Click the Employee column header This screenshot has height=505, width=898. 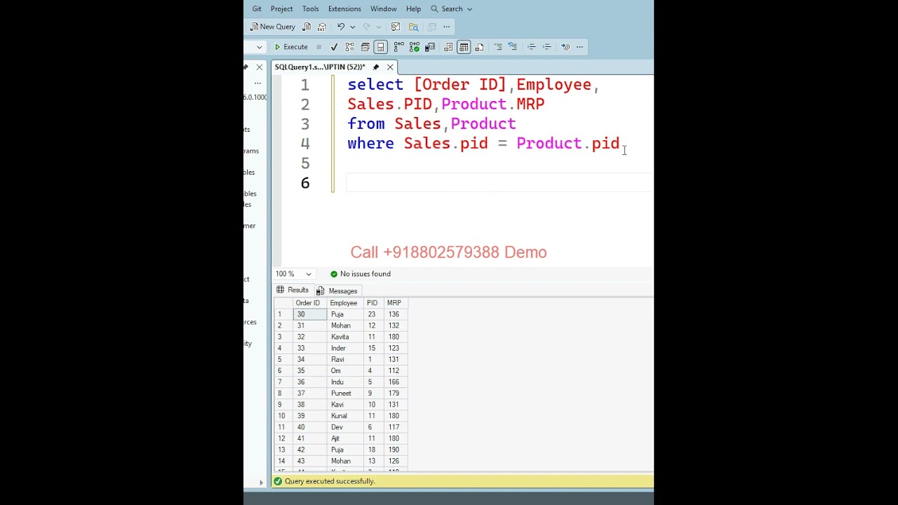point(345,303)
